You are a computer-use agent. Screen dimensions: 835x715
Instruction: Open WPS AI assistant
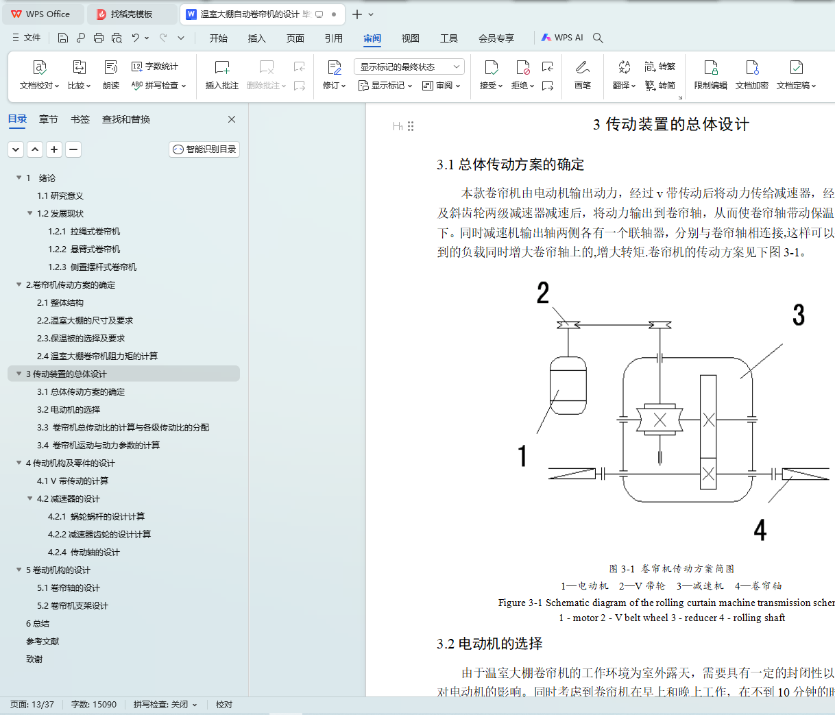pyautogui.click(x=562, y=38)
